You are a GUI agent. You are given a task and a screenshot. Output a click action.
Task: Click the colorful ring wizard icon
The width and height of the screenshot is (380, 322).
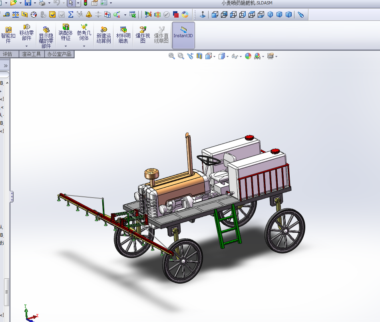(x=185, y=14)
